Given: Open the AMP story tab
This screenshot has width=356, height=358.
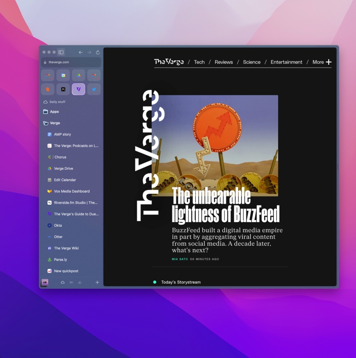Looking at the screenshot, I should tap(62, 134).
